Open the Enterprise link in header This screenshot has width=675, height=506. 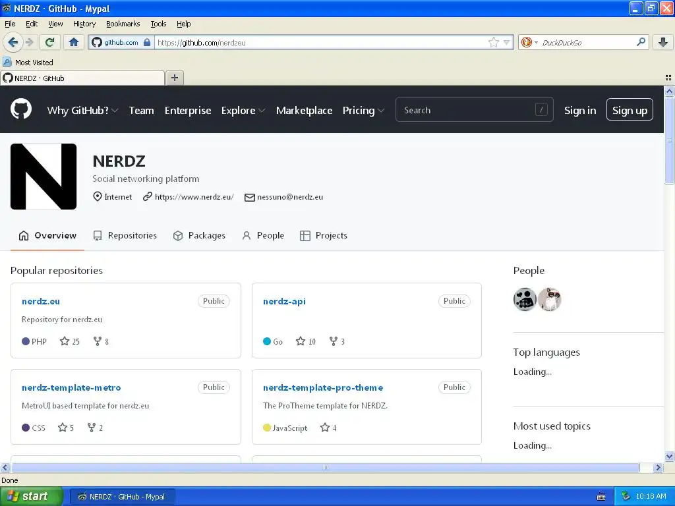click(x=188, y=111)
